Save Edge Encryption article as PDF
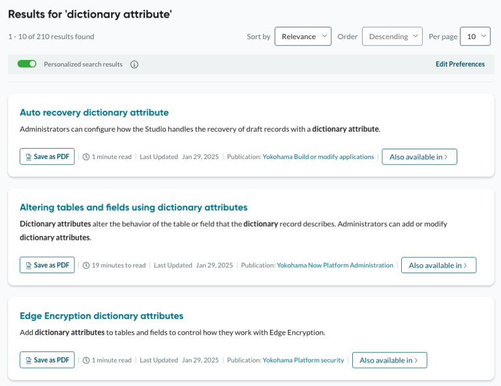The image size is (501, 386). point(47,360)
